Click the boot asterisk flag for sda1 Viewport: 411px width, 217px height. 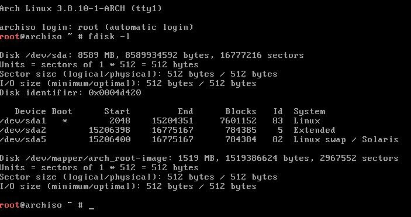65,121
